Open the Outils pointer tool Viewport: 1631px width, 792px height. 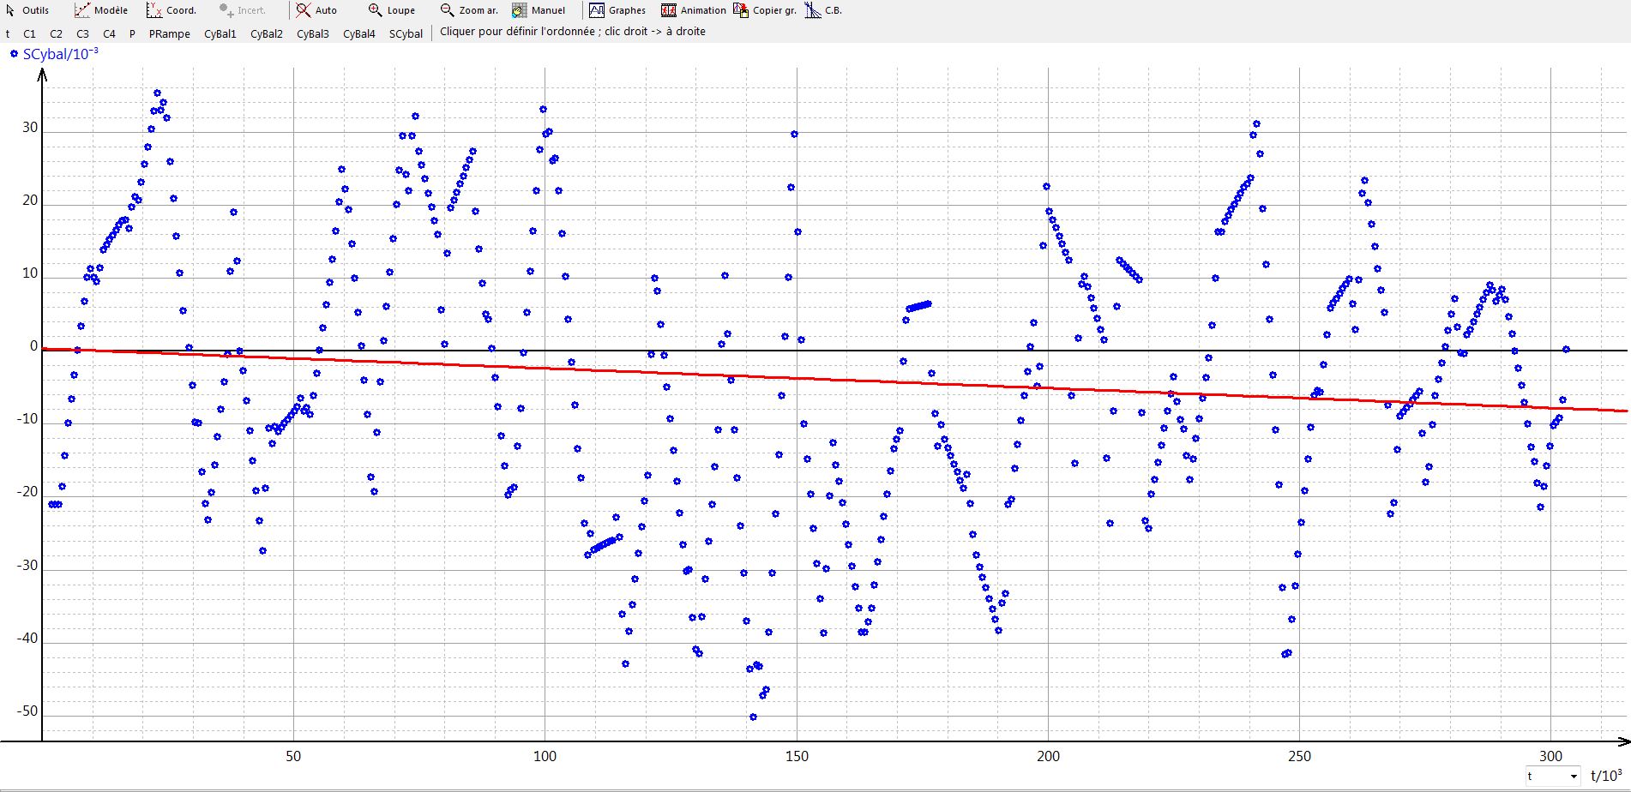(x=27, y=10)
